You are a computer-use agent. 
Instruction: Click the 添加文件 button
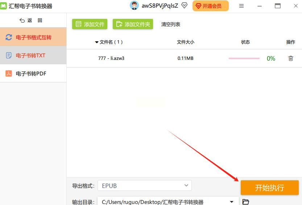90,24
